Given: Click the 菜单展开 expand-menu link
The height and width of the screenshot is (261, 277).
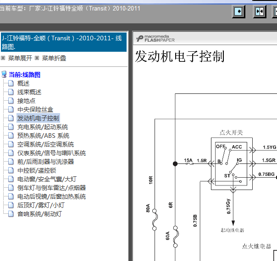Looking at the screenshot, I should (x=20, y=58).
